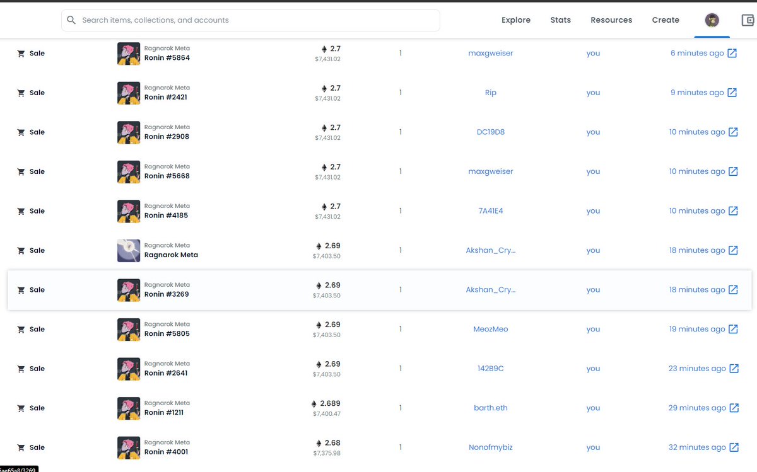Open Ronin #2641 thumbnail
This screenshot has height=472, width=757.
point(129,369)
